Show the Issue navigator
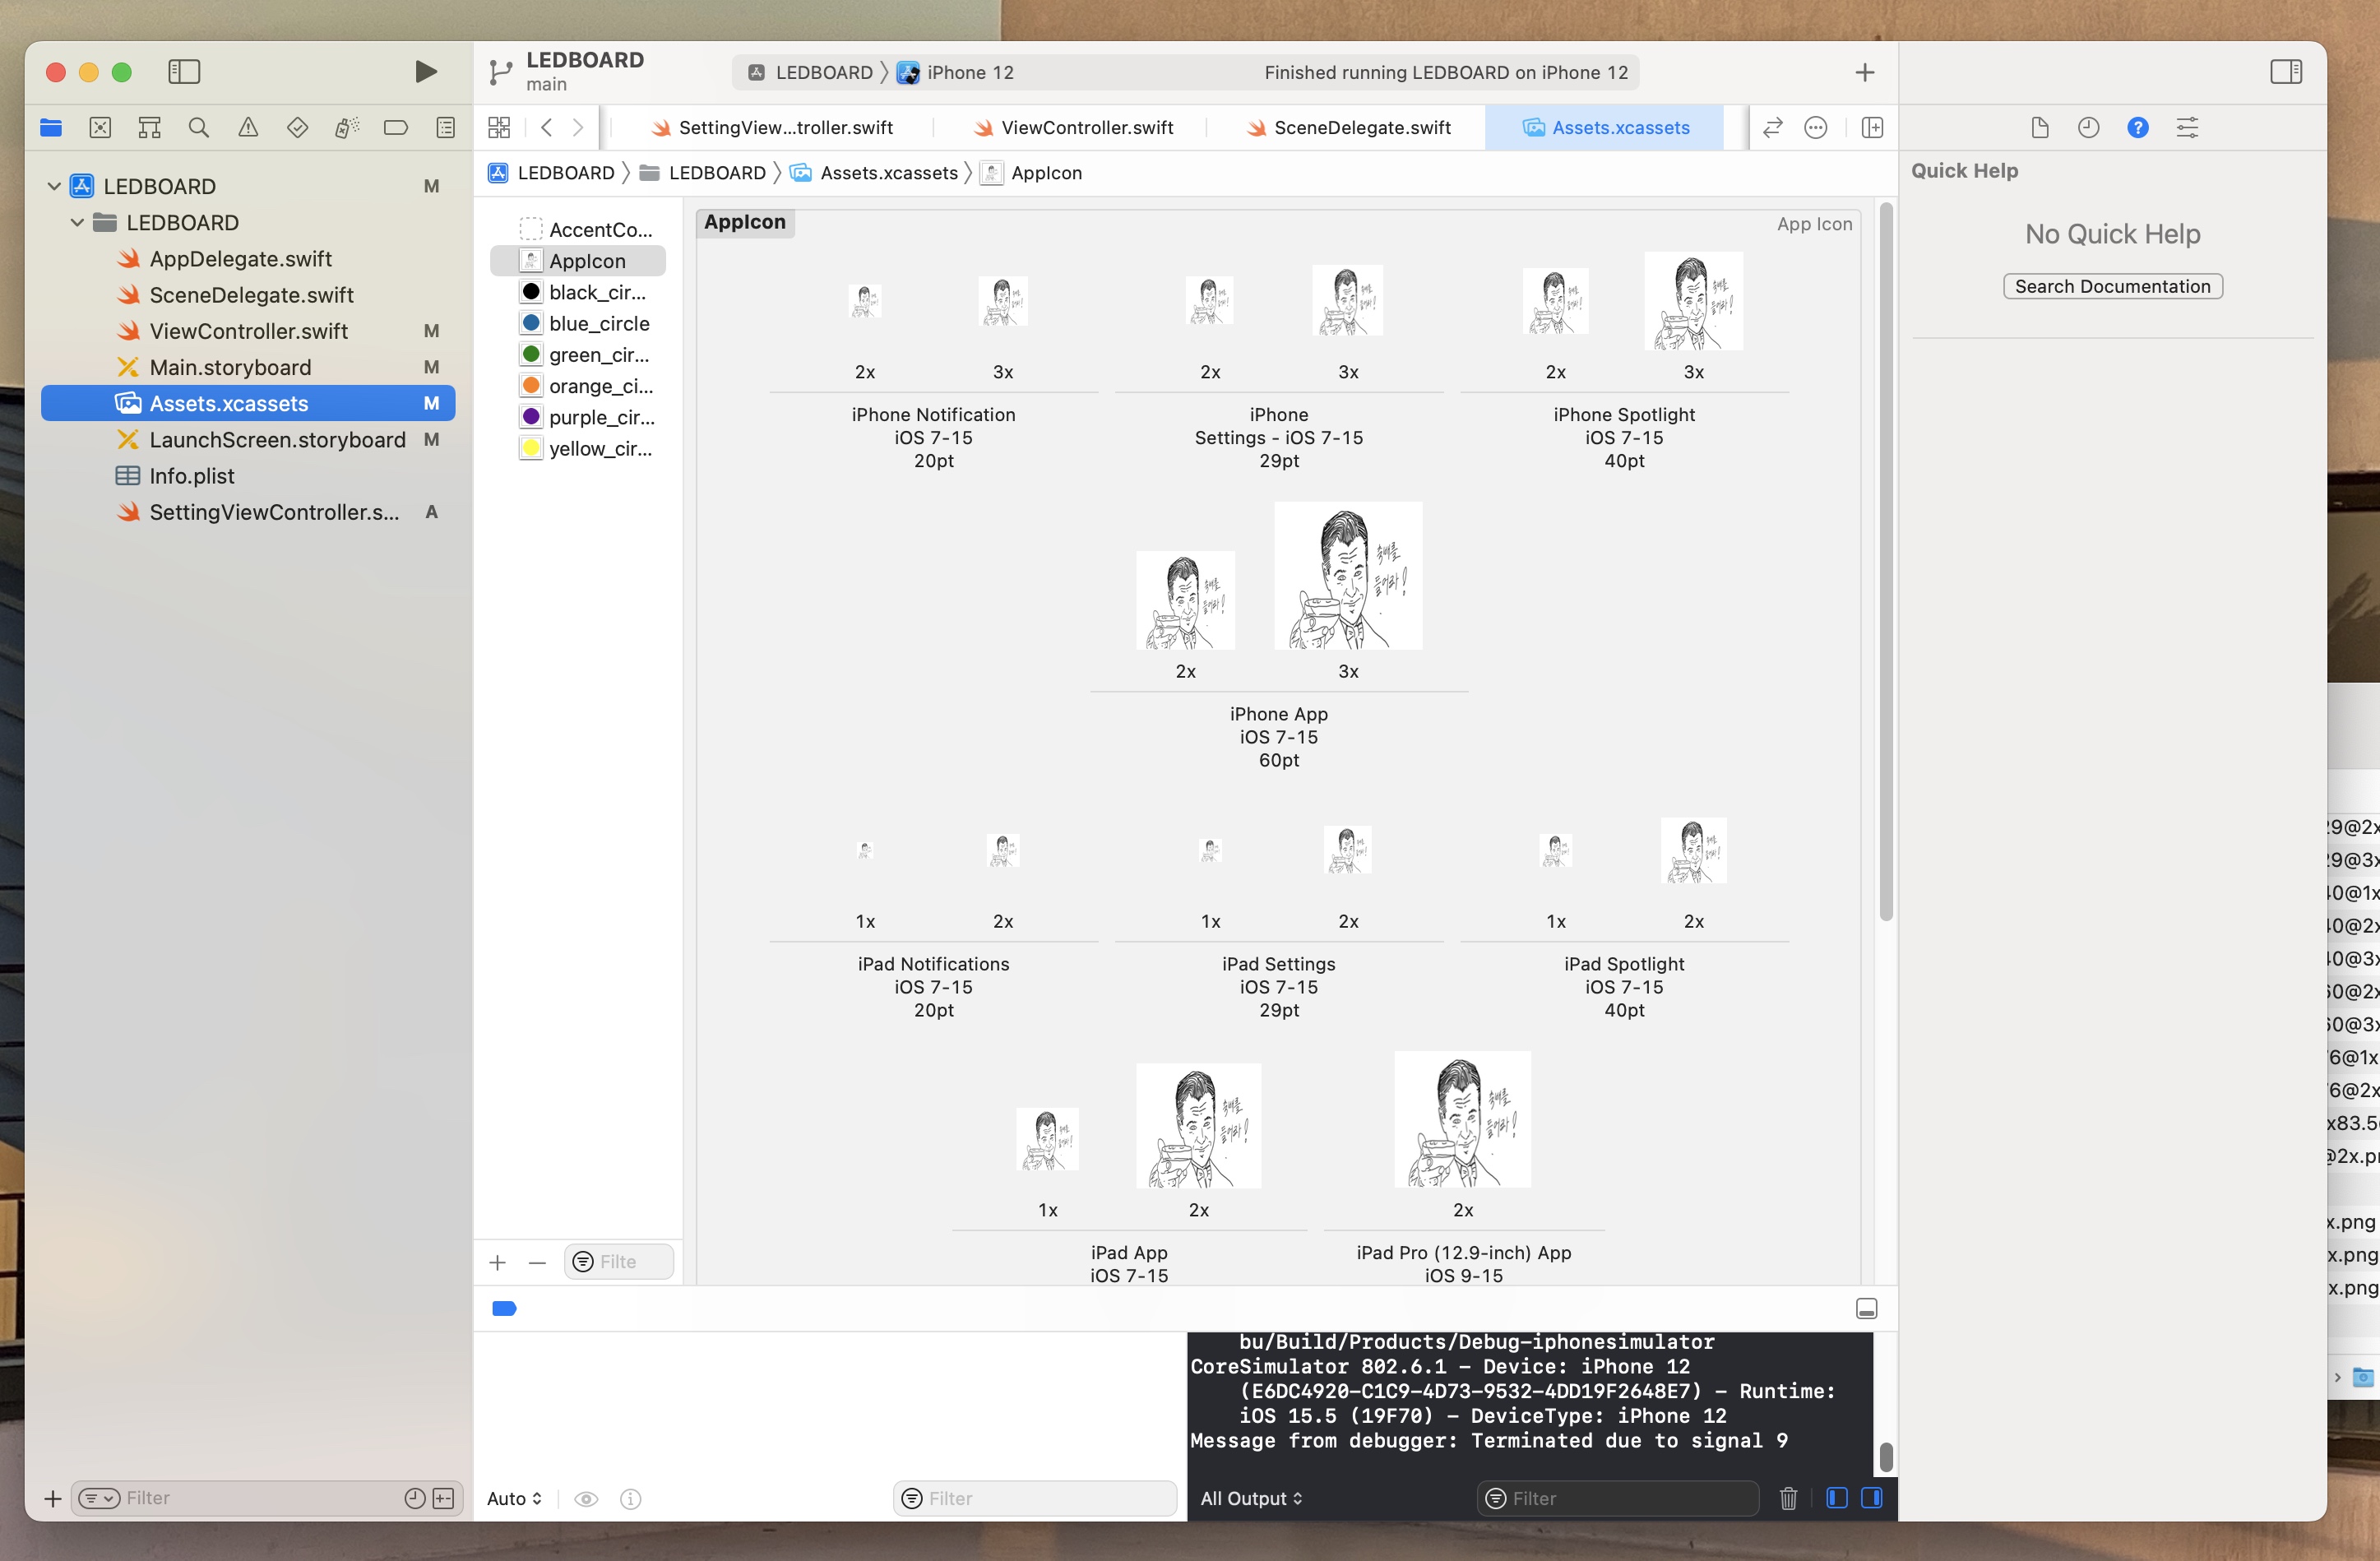 [x=248, y=127]
